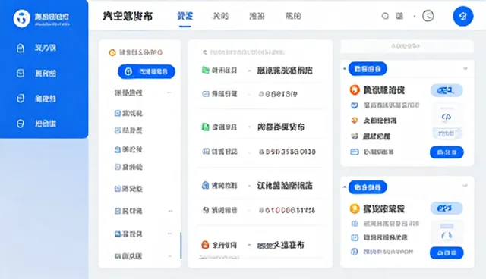Click the first green folder icon in the middle list

tap(205, 70)
